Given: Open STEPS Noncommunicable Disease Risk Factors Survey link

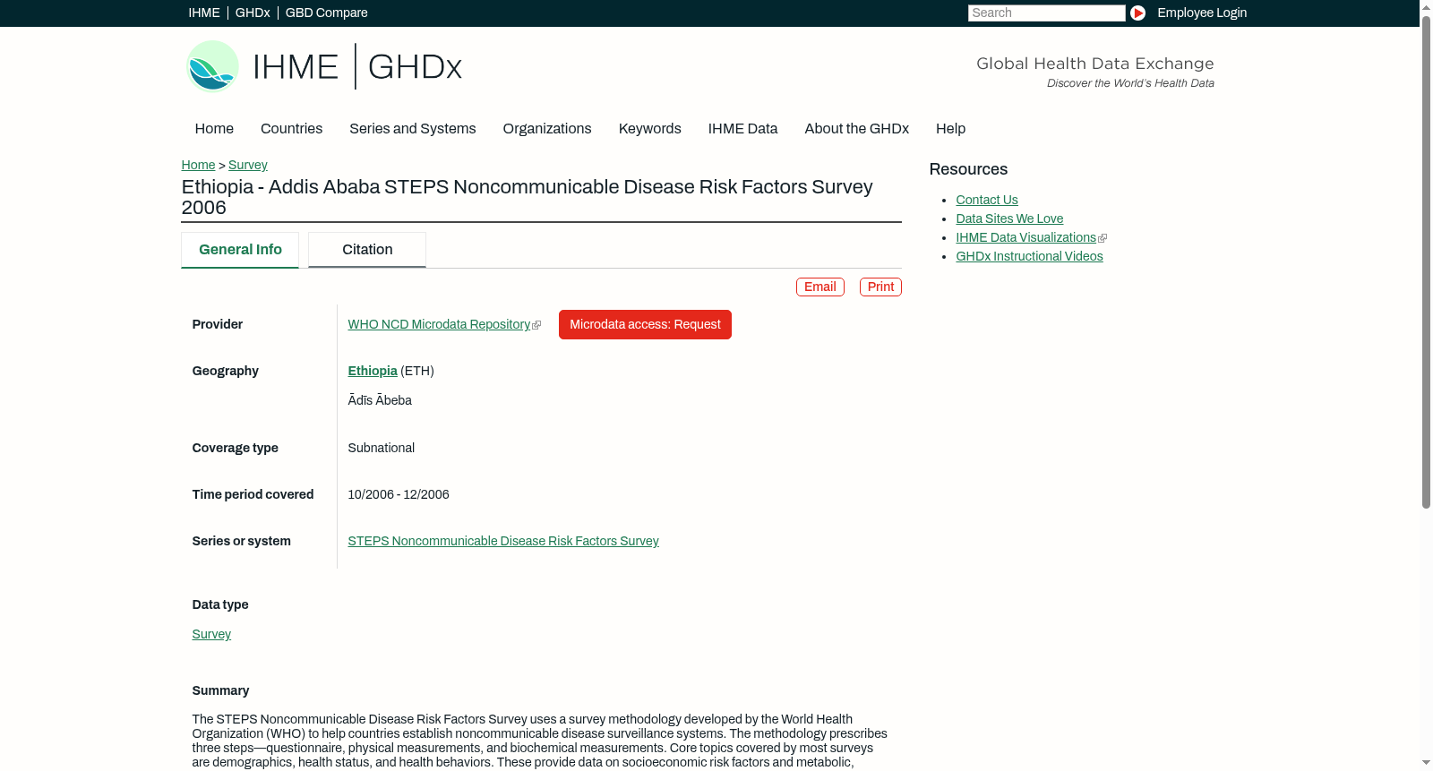Looking at the screenshot, I should 503,541.
